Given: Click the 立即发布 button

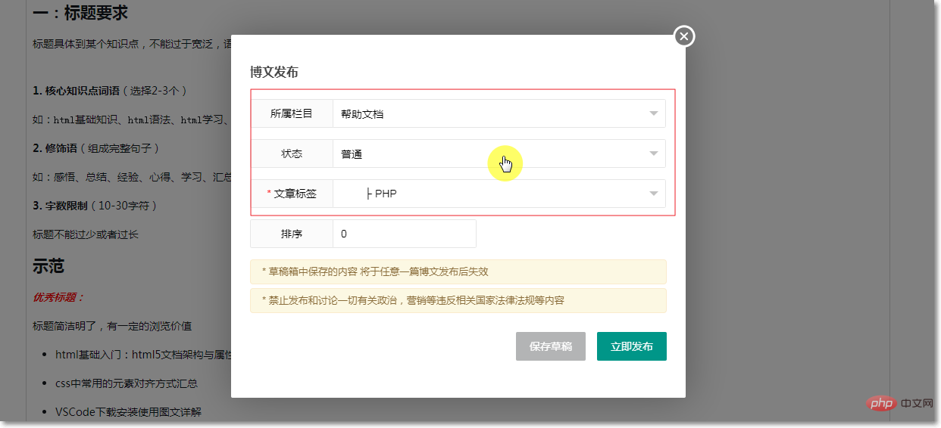Looking at the screenshot, I should pos(632,346).
